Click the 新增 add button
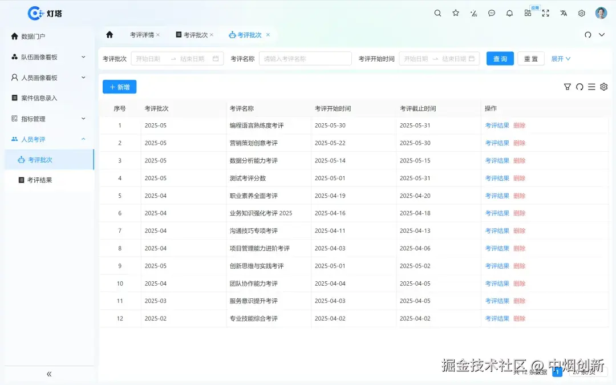616x385 pixels. tap(119, 87)
